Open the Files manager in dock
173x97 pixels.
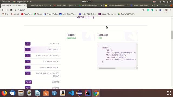(21, 93)
